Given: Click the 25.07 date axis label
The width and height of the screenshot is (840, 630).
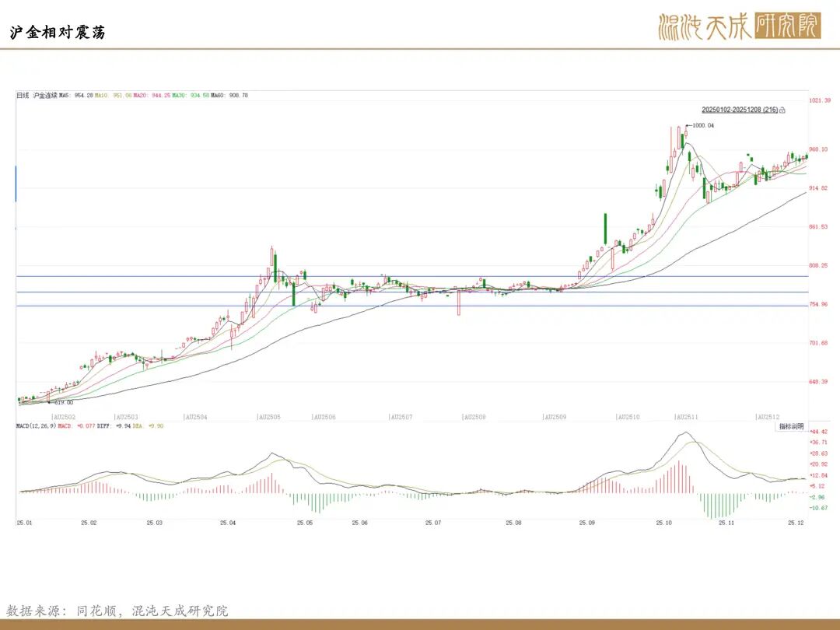Looking at the screenshot, I should [433, 523].
